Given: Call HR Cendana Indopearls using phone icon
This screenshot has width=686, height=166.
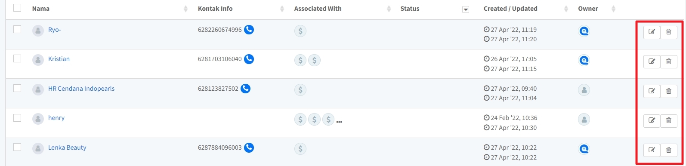Looking at the screenshot, I should (245, 89).
